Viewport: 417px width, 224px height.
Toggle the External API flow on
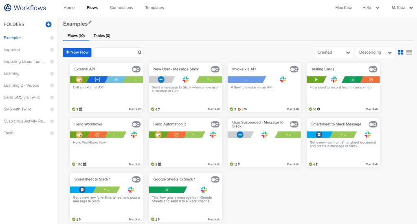click(136, 69)
